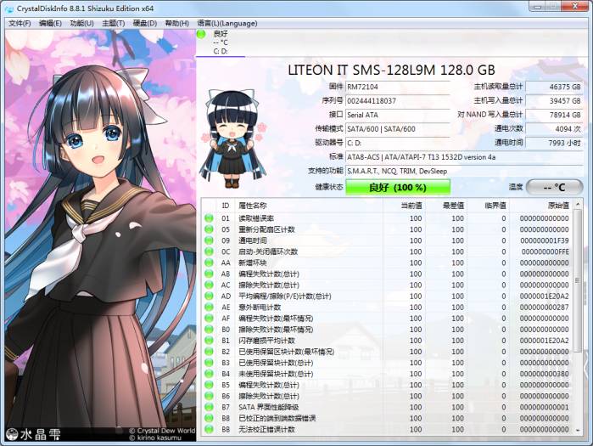593x446 pixels.
Task: Click the CrystalDiskInfo title bar icon
Action: tap(9, 8)
